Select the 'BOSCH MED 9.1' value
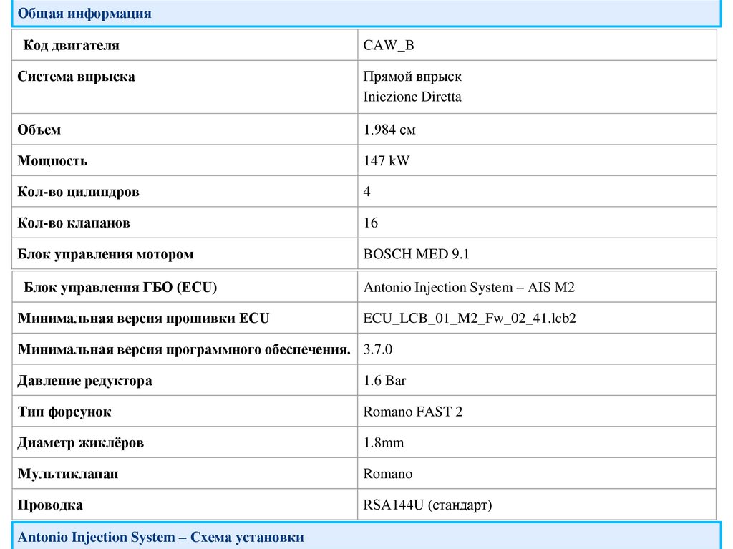The width and height of the screenshot is (733, 549). [x=416, y=254]
